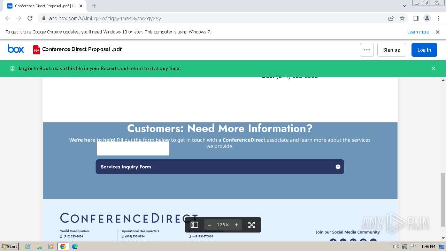This screenshot has height=251, width=446.
Task: Click the Services Inquiry Form chevron icon
Action: click(x=338, y=167)
